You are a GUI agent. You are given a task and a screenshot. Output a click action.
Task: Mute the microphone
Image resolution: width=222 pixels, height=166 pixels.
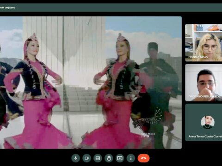(75, 158)
